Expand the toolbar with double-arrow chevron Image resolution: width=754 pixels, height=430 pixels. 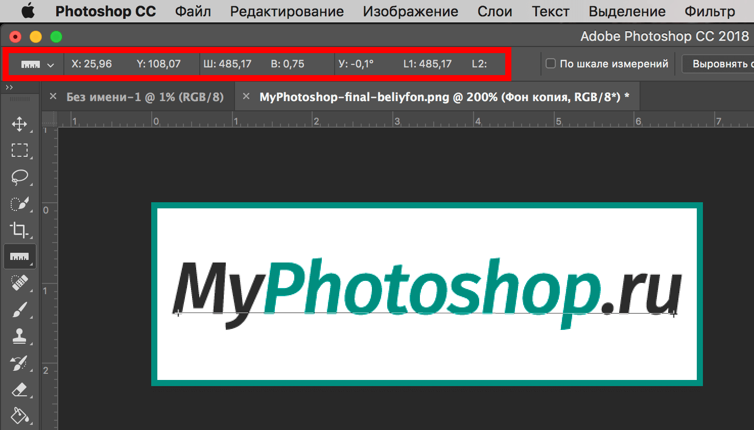pyautogui.click(x=9, y=88)
